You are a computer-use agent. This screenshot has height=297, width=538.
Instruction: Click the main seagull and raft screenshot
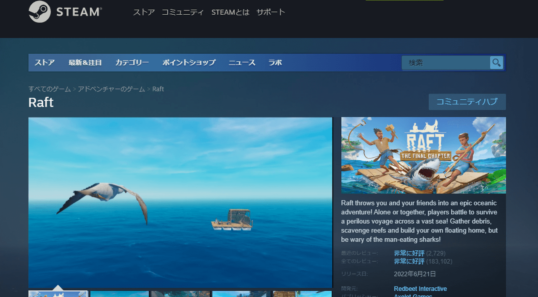[180, 202]
